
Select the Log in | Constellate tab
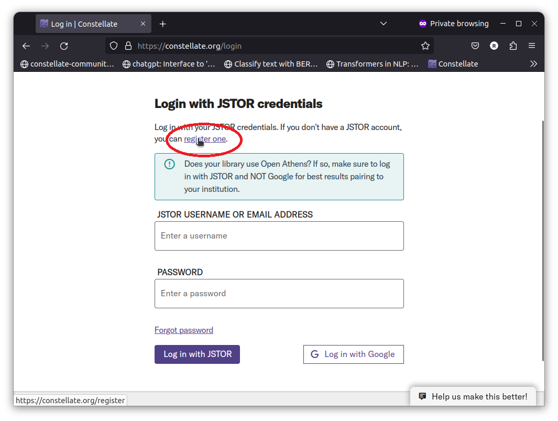(x=93, y=24)
